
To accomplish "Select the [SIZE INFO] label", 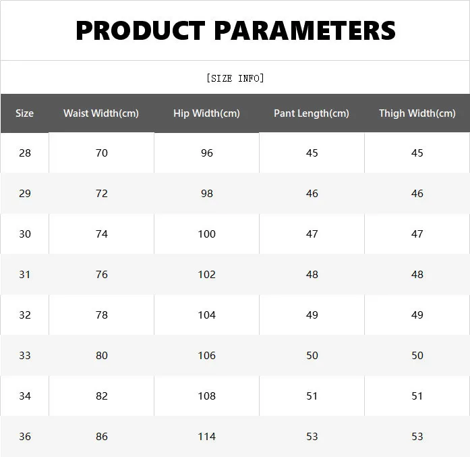I will click(235, 78).
